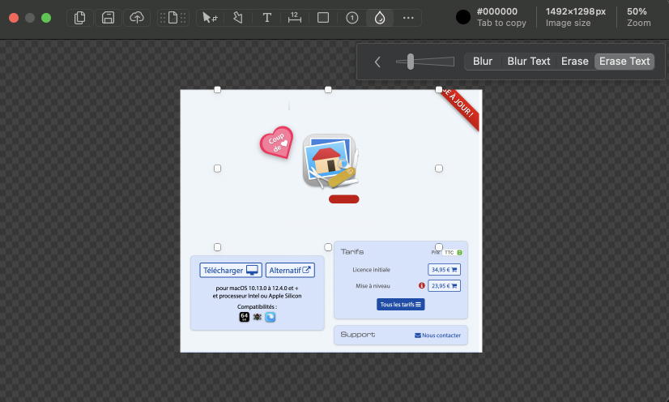Click the Télécharger button in image
The image size is (669, 402).
[x=231, y=270]
